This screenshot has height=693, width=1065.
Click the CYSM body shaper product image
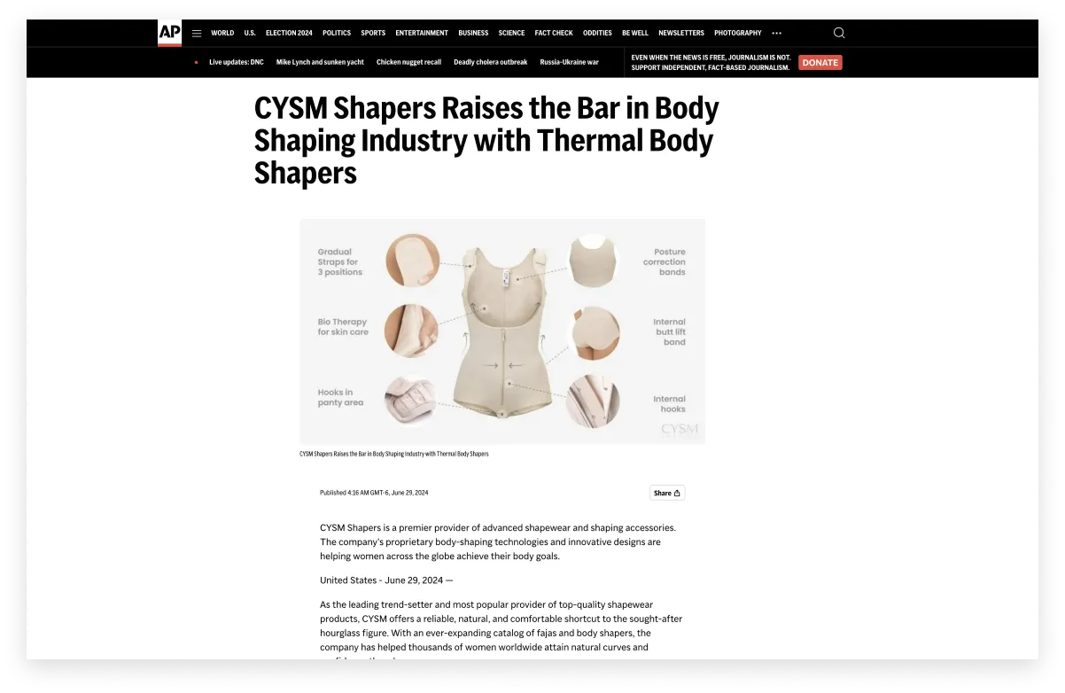coord(502,331)
